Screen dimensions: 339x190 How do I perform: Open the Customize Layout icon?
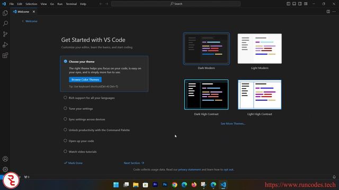point(306,4)
